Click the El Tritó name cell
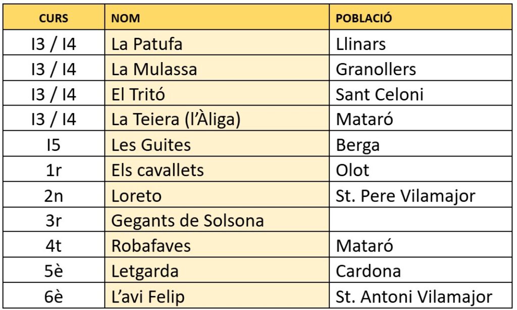The width and height of the screenshot is (517, 310). point(138,94)
